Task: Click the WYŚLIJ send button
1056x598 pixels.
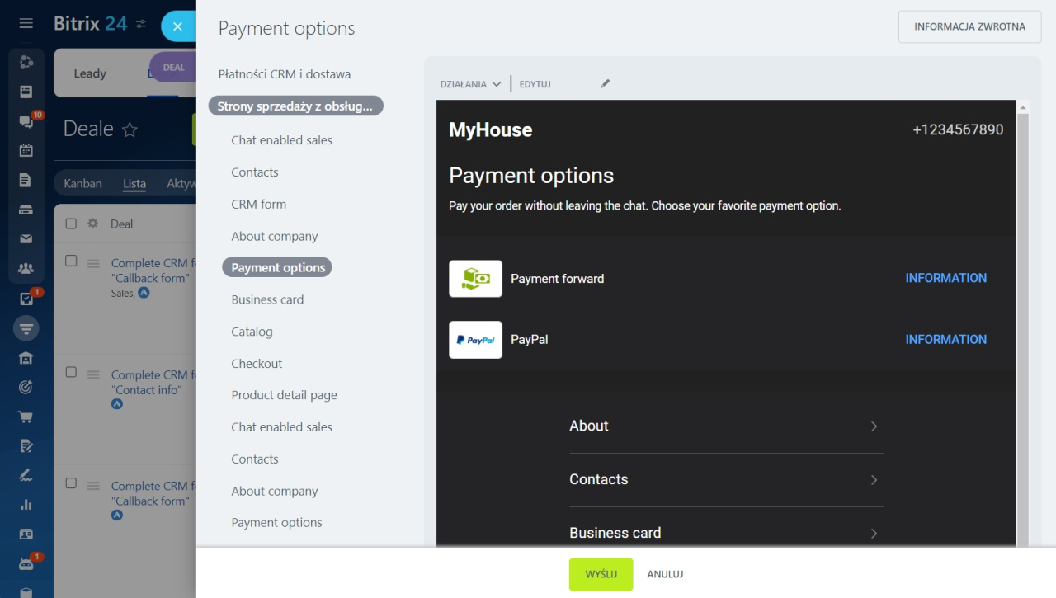Action: click(x=601, y=574)
